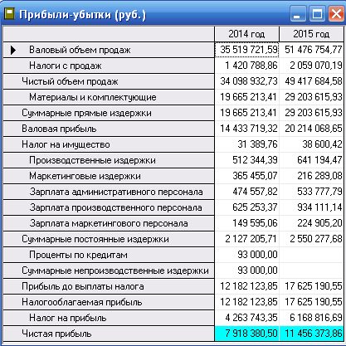Select the Чистая прибыль row header
This screenshot has width=346, height=346.
pos(109,334)
